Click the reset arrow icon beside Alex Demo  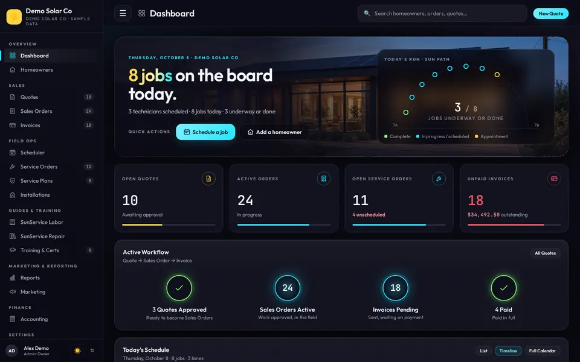tap(92, 351)
